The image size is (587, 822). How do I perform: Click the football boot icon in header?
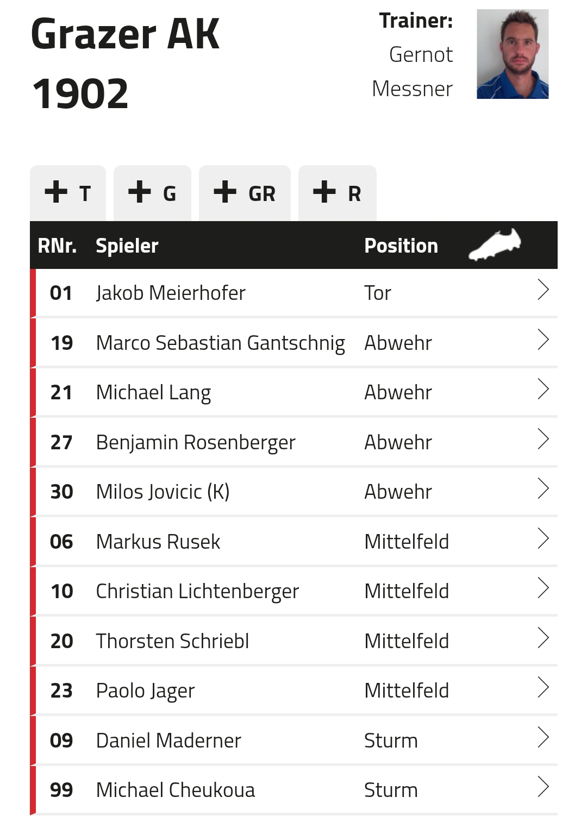pyautogui.click(x=495, y=245)
